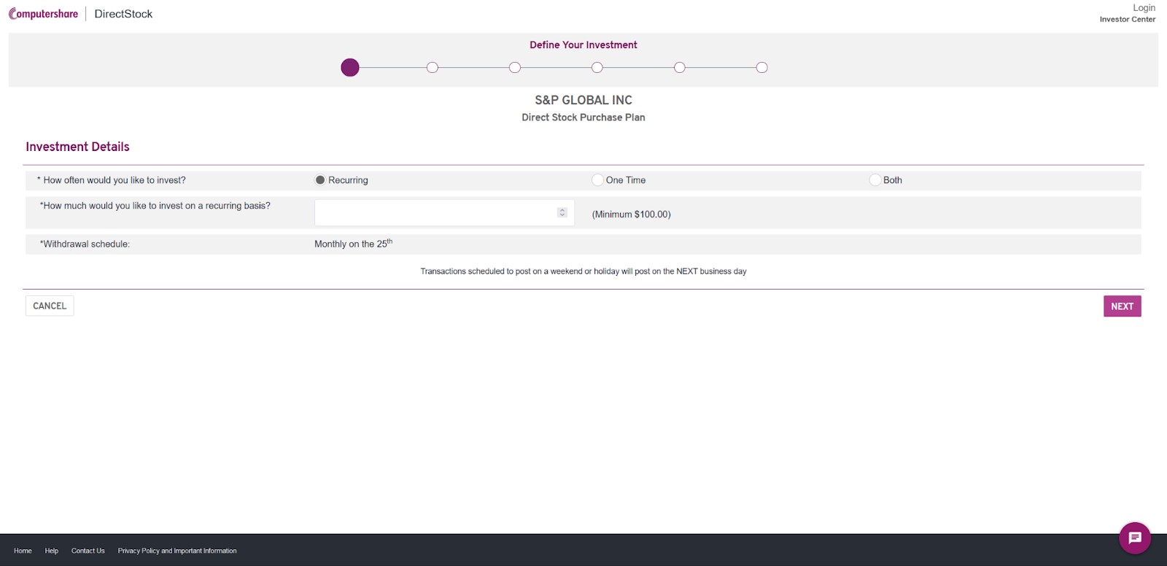This screenshot has width=1167, height=566.
Task: Click the Computershare logo
Action: pos(43,14)
